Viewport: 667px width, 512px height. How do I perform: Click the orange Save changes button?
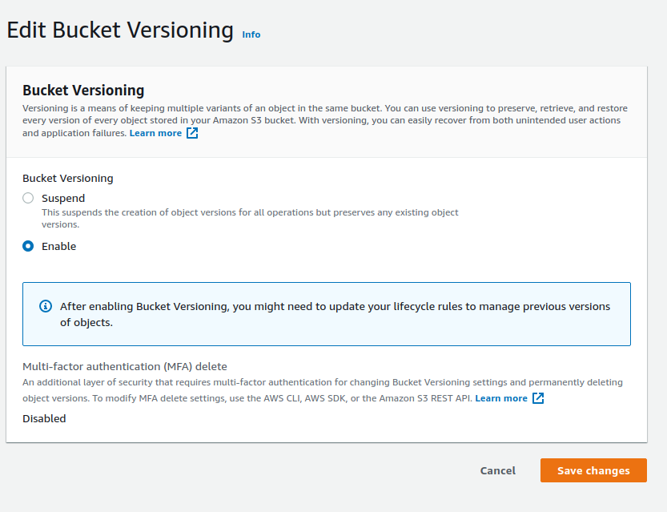tap(593, 470)
